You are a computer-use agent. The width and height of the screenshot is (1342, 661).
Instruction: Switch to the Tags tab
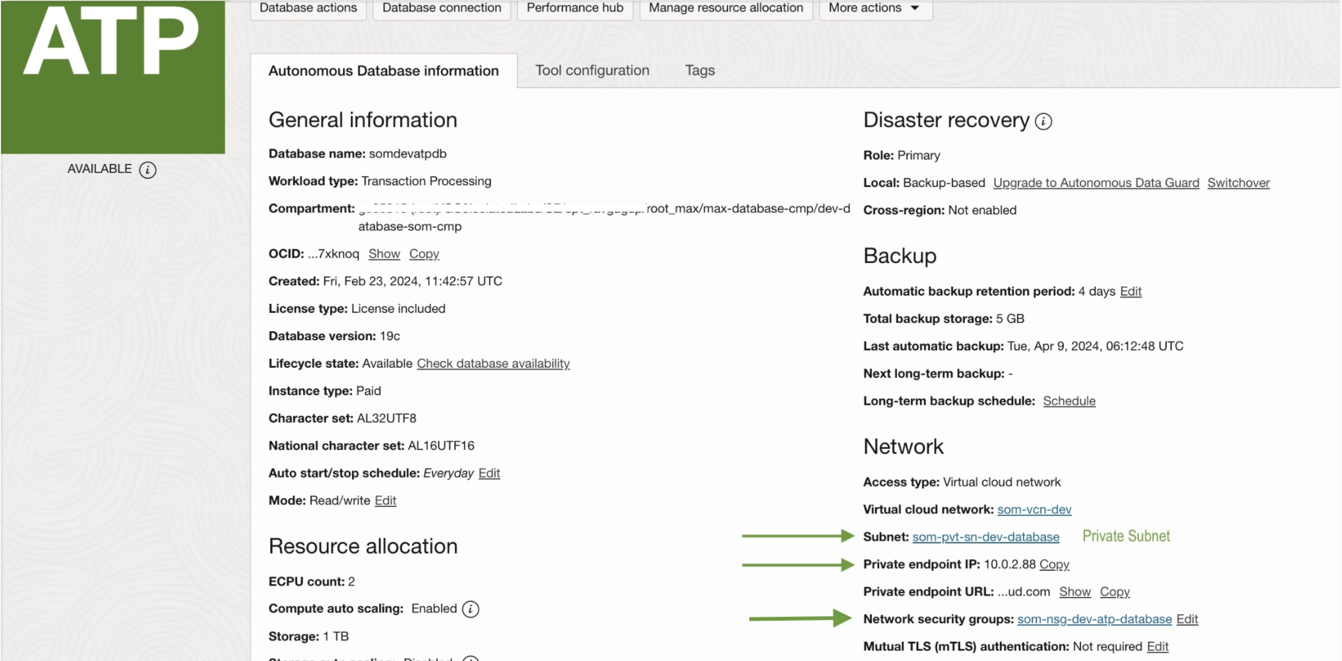pyautogui.click(x=699, y=70)
